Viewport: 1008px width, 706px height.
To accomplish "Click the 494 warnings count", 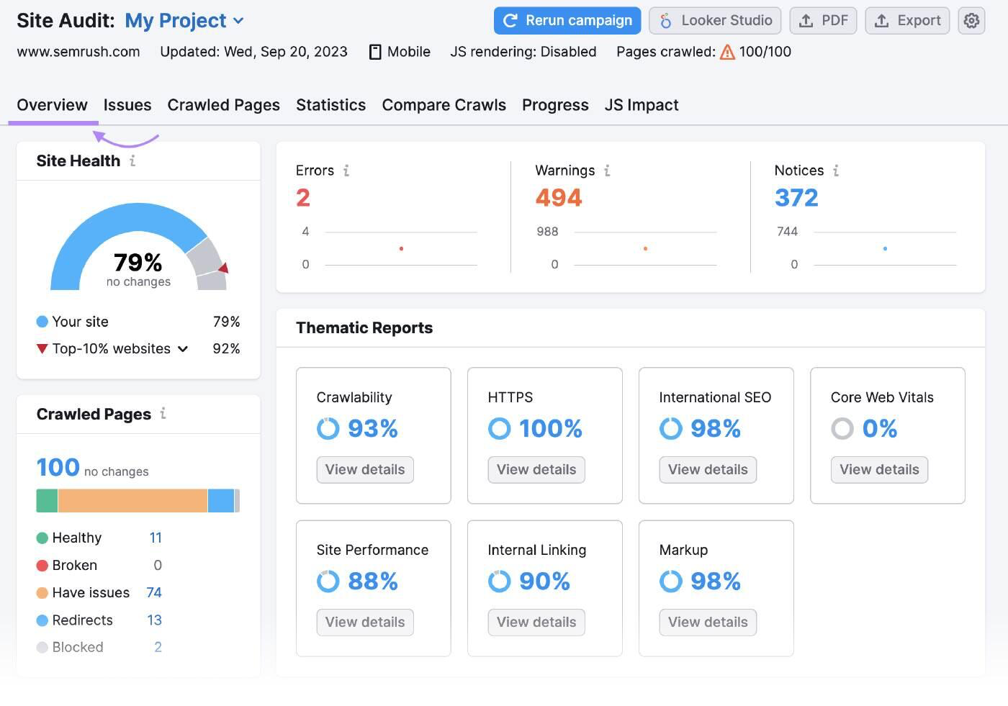I will coord(558,198).
